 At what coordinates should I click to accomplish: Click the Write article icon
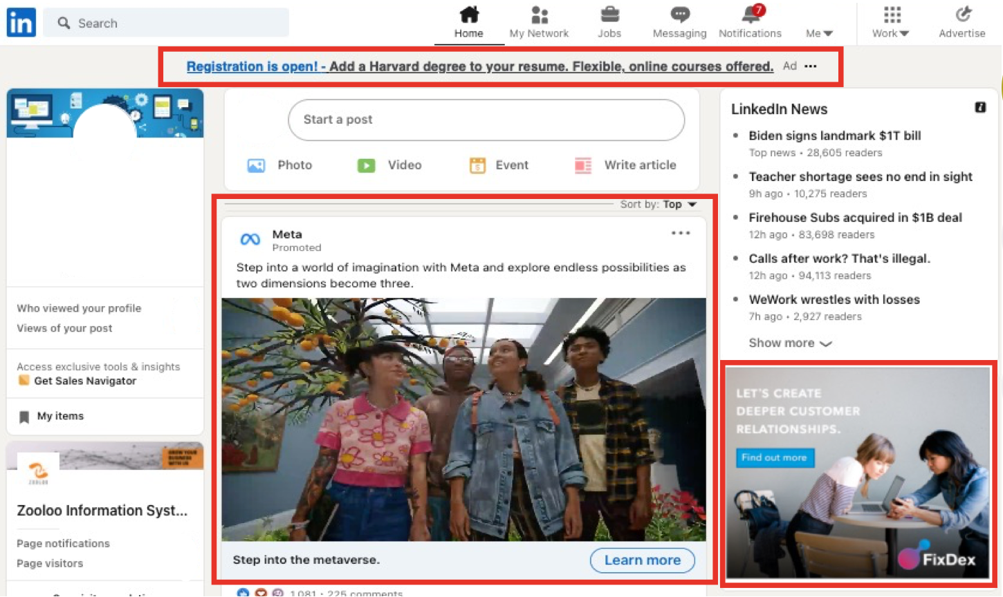tap(583, 165)
